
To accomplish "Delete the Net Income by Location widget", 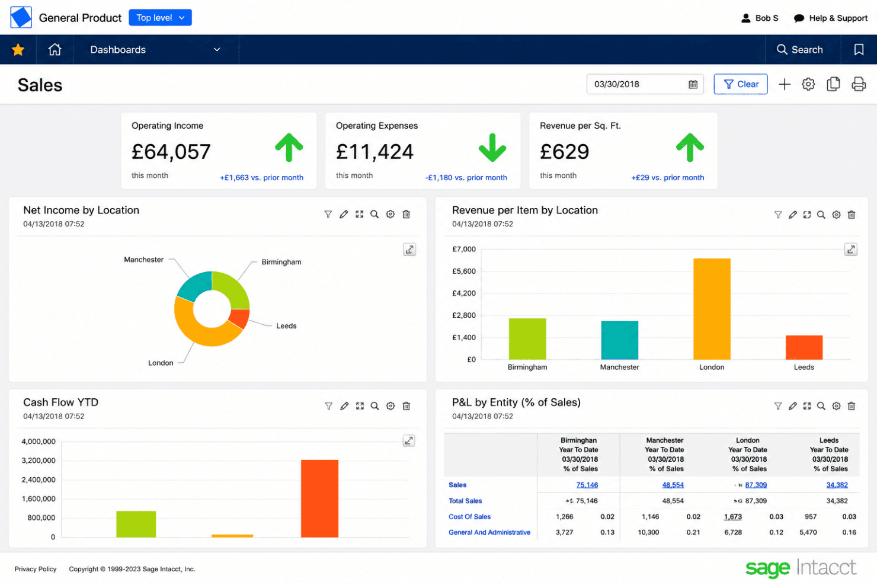I will (x=406, y=215).
